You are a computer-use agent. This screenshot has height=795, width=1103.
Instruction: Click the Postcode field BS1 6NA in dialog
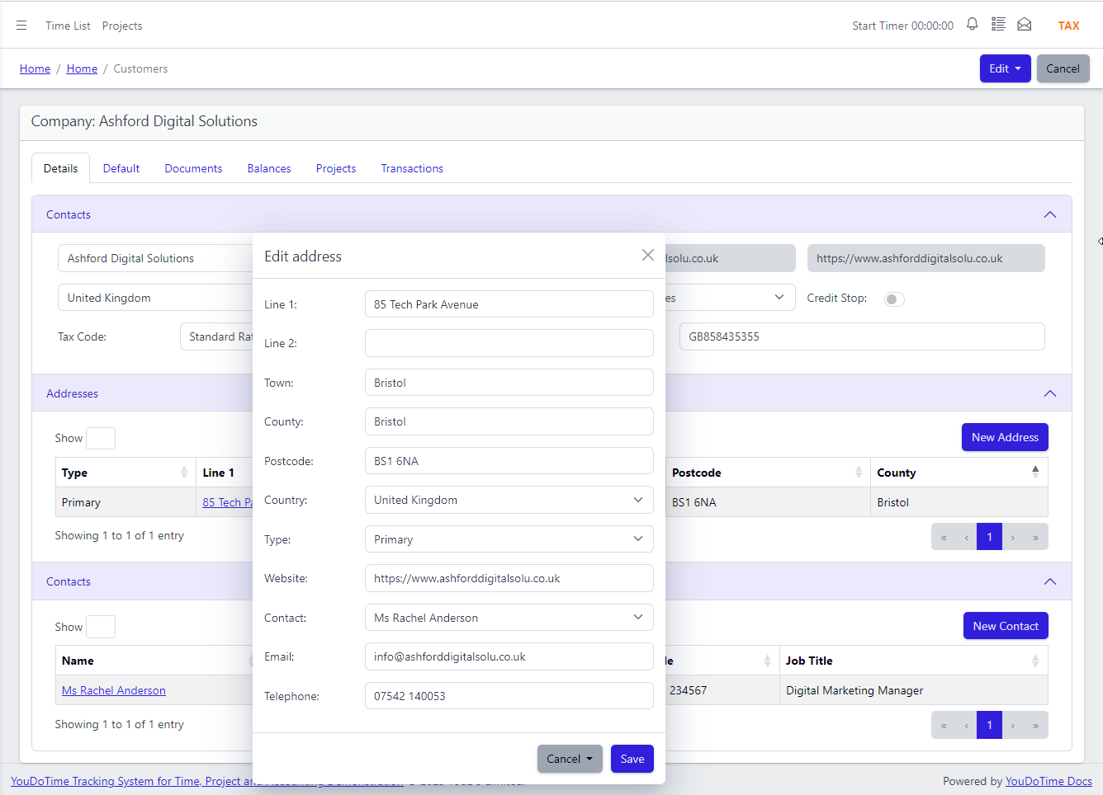coord(509,461)
